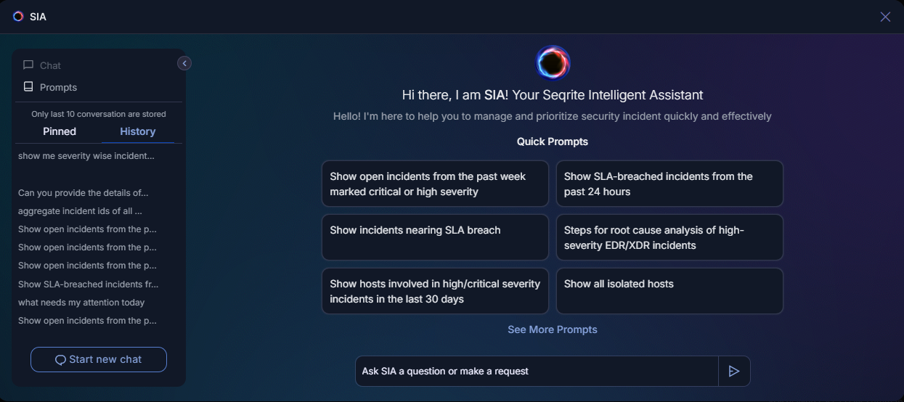
Task: Click the SIA logo in title bar
Action: (18, 16)
